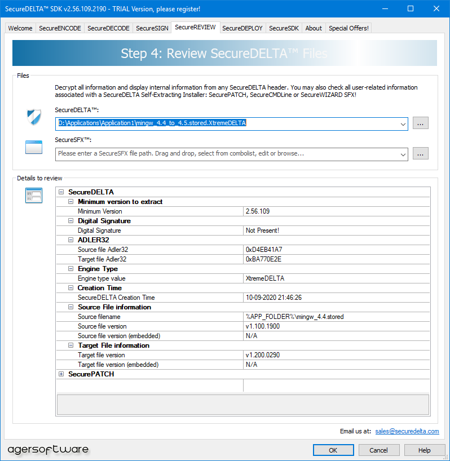450x461 pixels.
Task: Click the SecureSFX window icon
Action: point(34,147)
